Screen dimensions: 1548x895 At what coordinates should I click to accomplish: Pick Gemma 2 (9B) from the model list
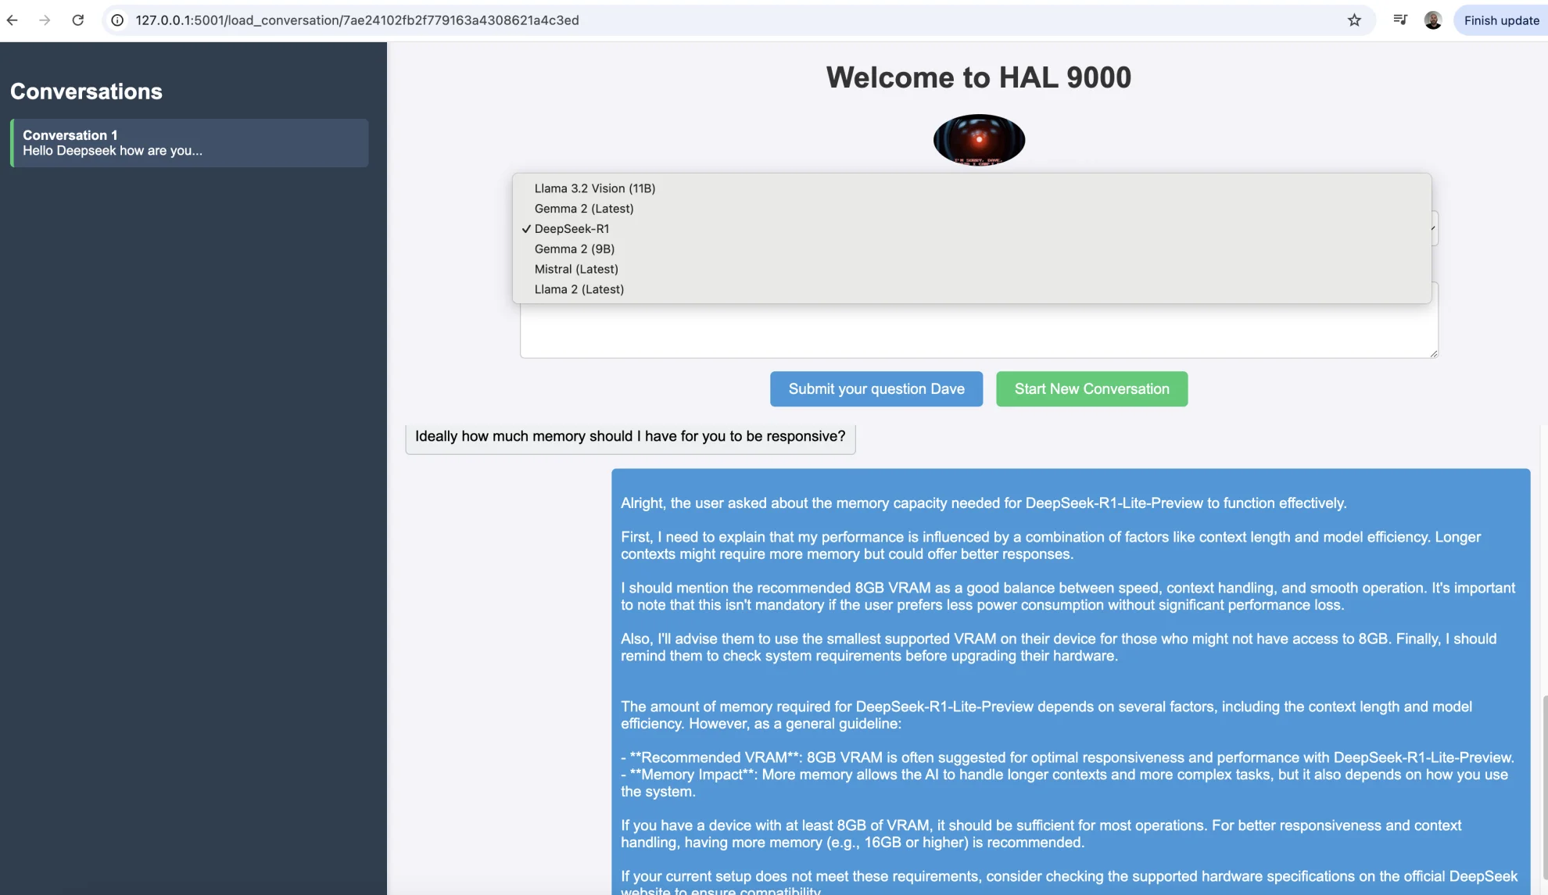click(972, 249)
